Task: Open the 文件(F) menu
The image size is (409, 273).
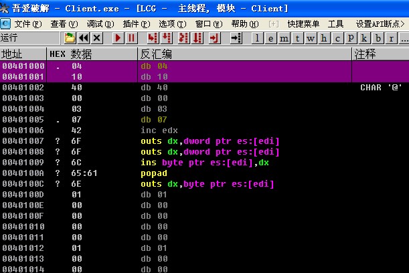Action: (x=28, y=24)
